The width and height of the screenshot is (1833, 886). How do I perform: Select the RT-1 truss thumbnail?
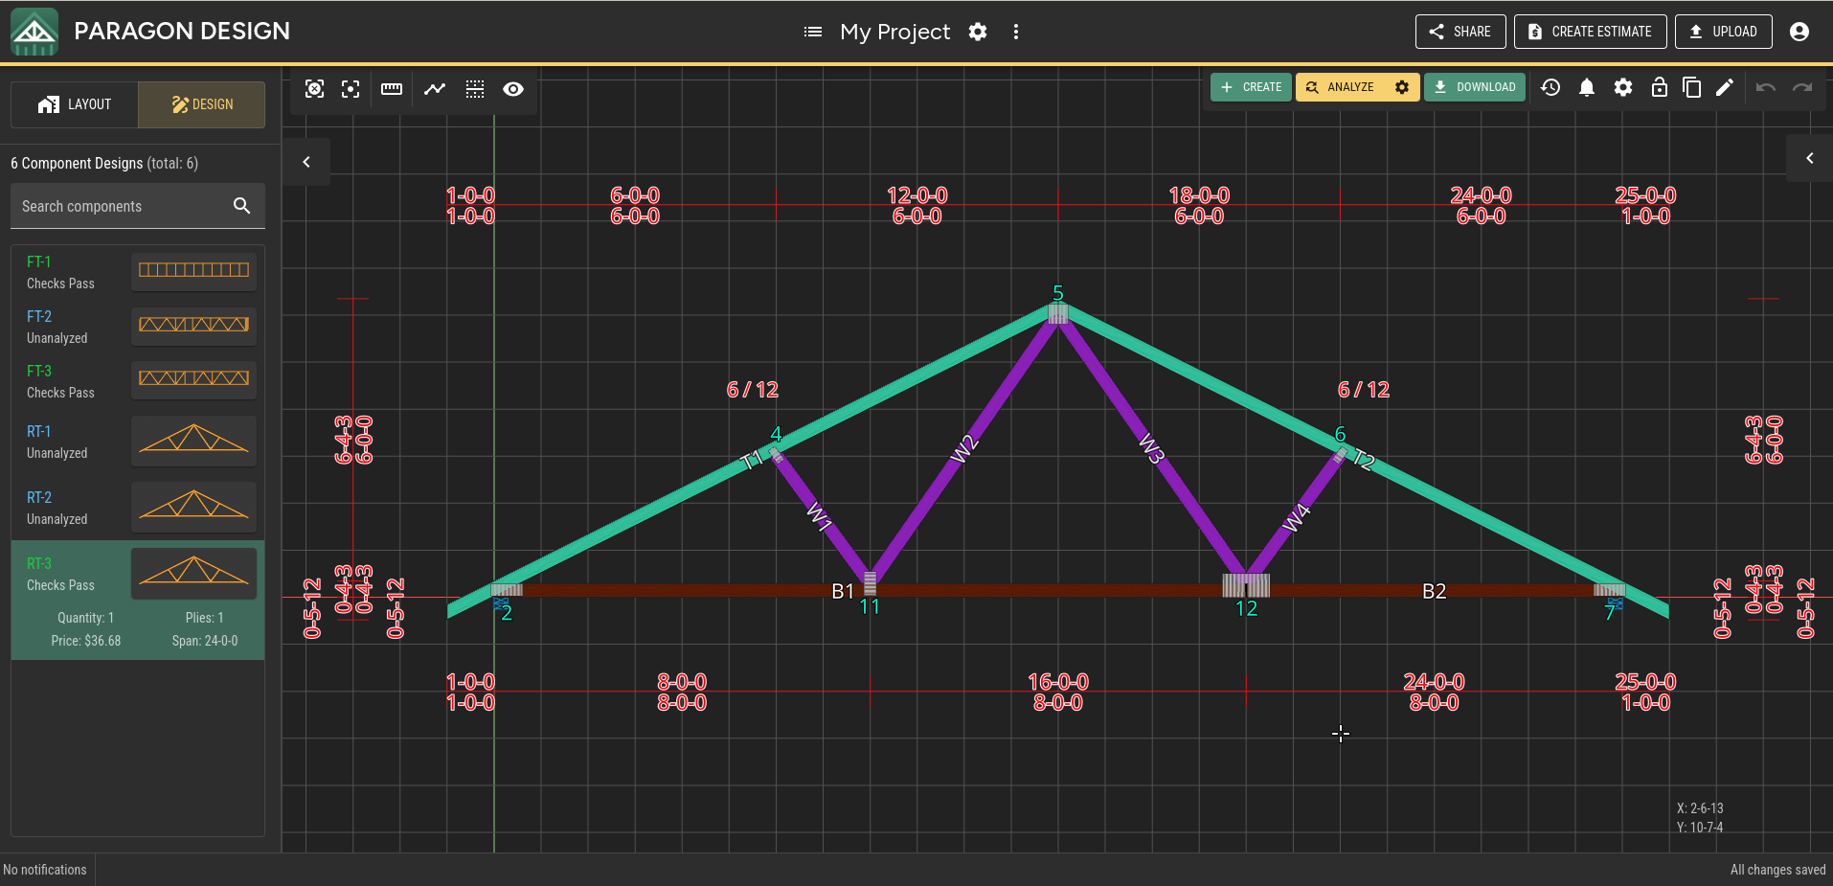[193, 441]
